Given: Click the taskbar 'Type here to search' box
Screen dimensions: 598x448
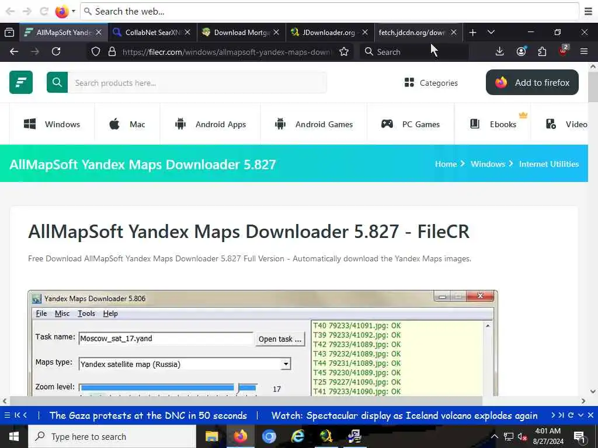Looking at the screenshot, I should coord(112,436).
